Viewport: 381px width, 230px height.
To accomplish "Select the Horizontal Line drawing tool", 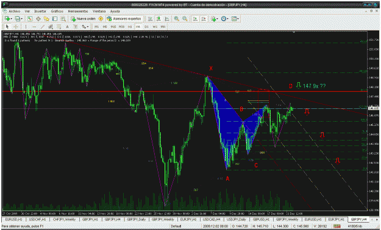I will [x=34, y=27].
